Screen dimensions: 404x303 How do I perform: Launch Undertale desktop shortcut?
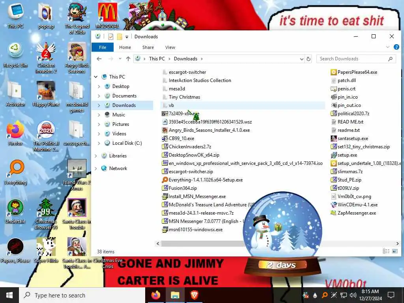tap(15, 211)
